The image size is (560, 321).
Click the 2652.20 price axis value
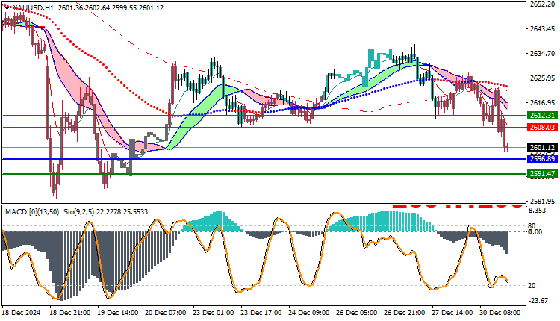[x=542, y=4]
